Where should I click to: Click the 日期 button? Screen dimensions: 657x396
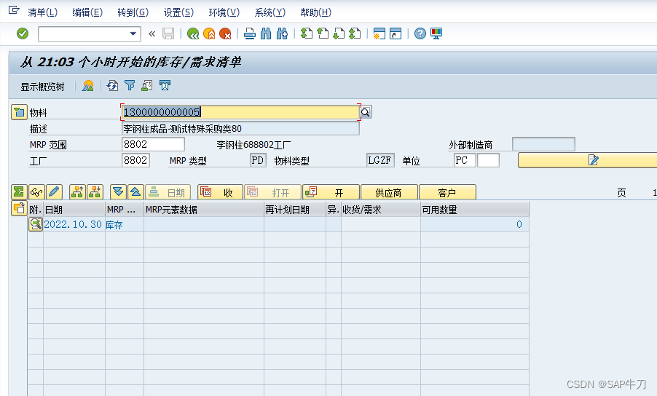click(x=168, y=192)
